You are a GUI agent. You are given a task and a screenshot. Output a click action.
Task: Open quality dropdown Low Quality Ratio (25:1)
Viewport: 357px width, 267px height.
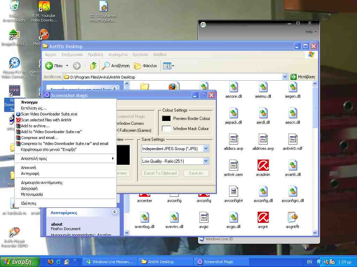pos(206,161)
